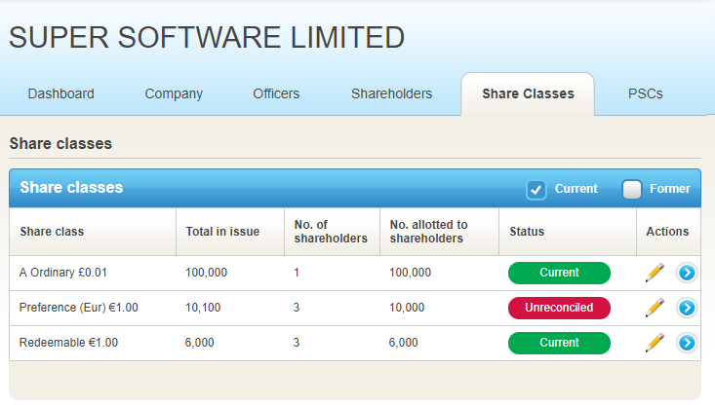The image size is (715, 405).
Task: Click Current status badge for A Ordinary
Action: pyautogui.click(x=559, y=273)
